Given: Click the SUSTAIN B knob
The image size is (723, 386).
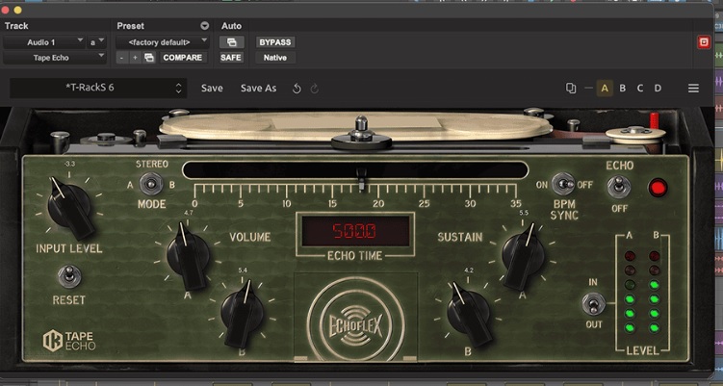Looking at the screenshot, I should point(469,313).
